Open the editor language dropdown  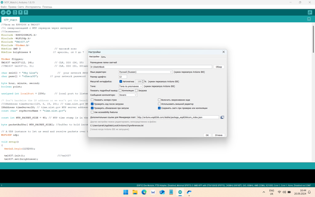pyautogui.click(x=146, y=72)
